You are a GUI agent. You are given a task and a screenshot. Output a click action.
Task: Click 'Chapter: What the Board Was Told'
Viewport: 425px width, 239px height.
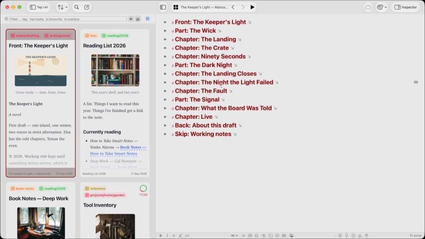pyautogui.click(x=223, y=108)
